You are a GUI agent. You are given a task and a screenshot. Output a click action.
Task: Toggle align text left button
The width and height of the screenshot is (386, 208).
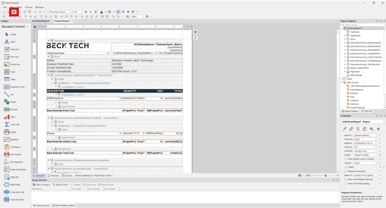point(118,12)
